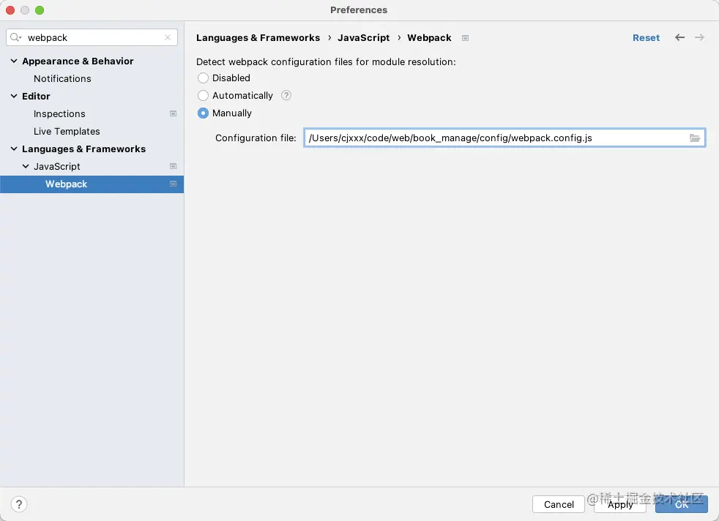Click the Cancel button

click(x=559, y=504)
